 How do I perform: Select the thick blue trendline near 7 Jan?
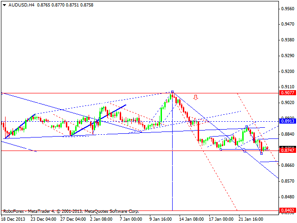pos(111,113)
